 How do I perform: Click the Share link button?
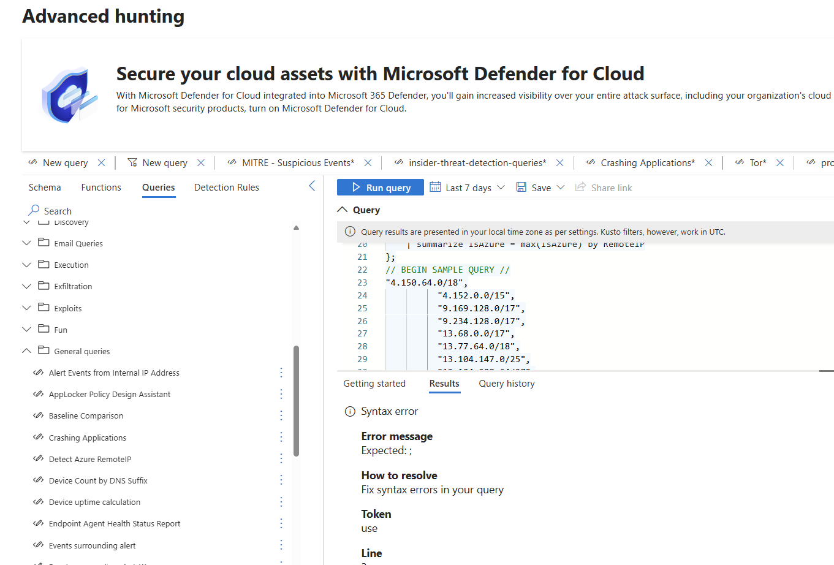[x=604, y=188]
